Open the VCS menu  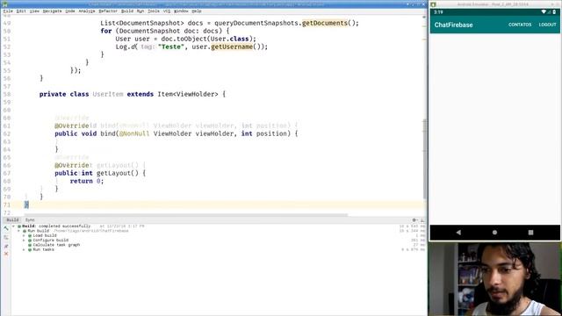point(167,11)
